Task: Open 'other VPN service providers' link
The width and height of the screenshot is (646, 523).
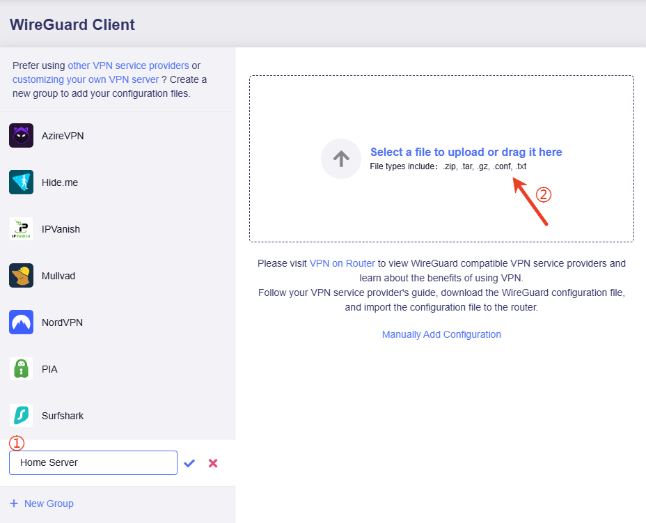Action: pyautogui.click(x=128, y=65)
